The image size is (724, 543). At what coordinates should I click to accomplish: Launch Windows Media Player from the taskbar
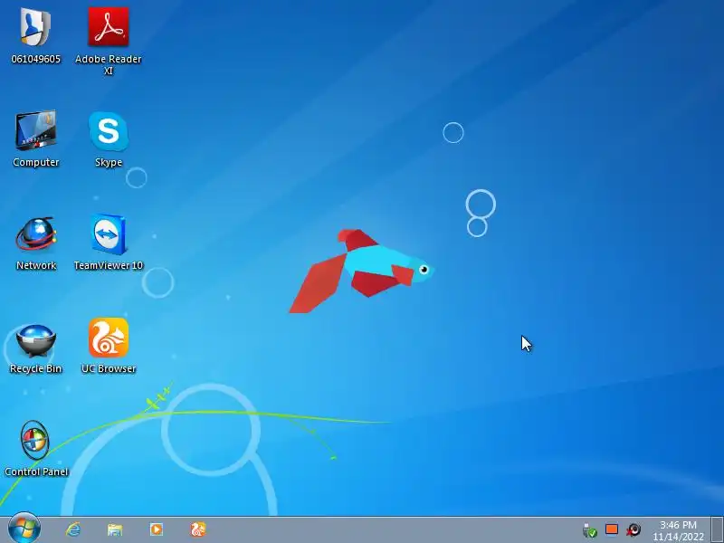pyautogui.click(x=156, y=529)
